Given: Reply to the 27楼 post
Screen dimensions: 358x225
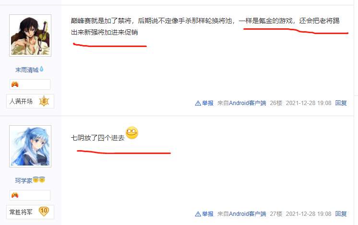Looking at the screenshot, I should 341,214.
